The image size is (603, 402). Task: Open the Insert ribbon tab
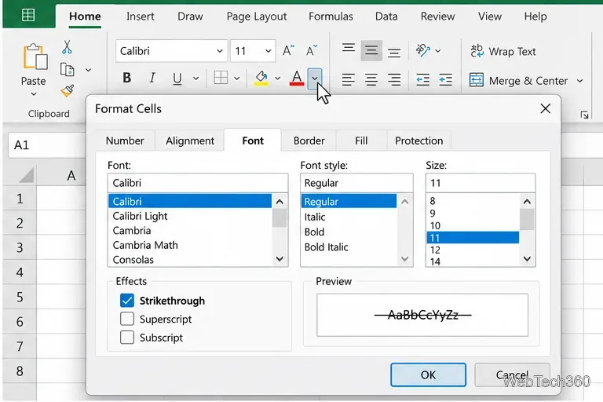(x=140, y=16)
